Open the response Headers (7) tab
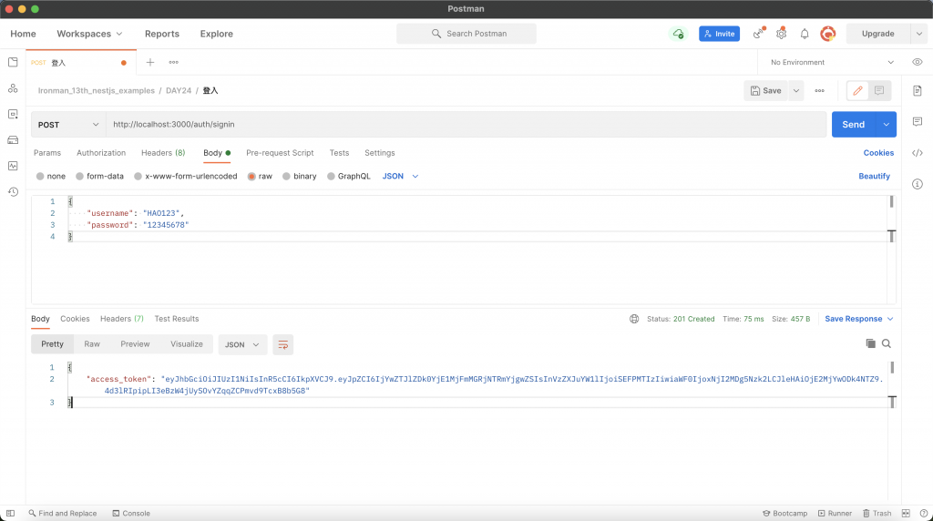 click(122, 319)
